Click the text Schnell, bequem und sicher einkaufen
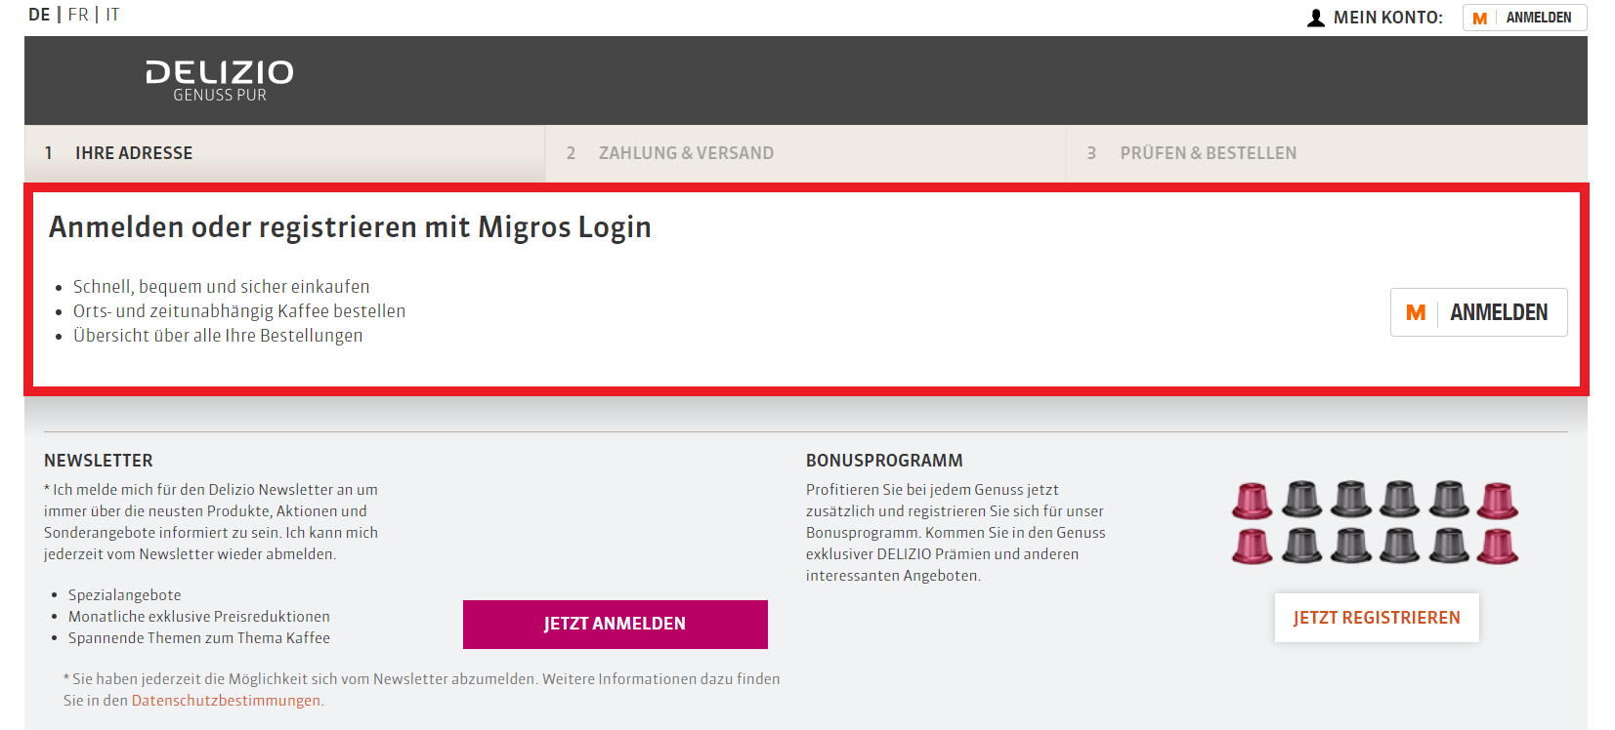Viewport: 1615px width, 730px height. 221,287
